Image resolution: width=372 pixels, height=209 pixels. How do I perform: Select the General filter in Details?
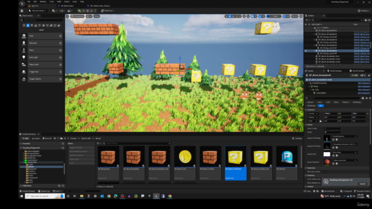tap(310, 102)
